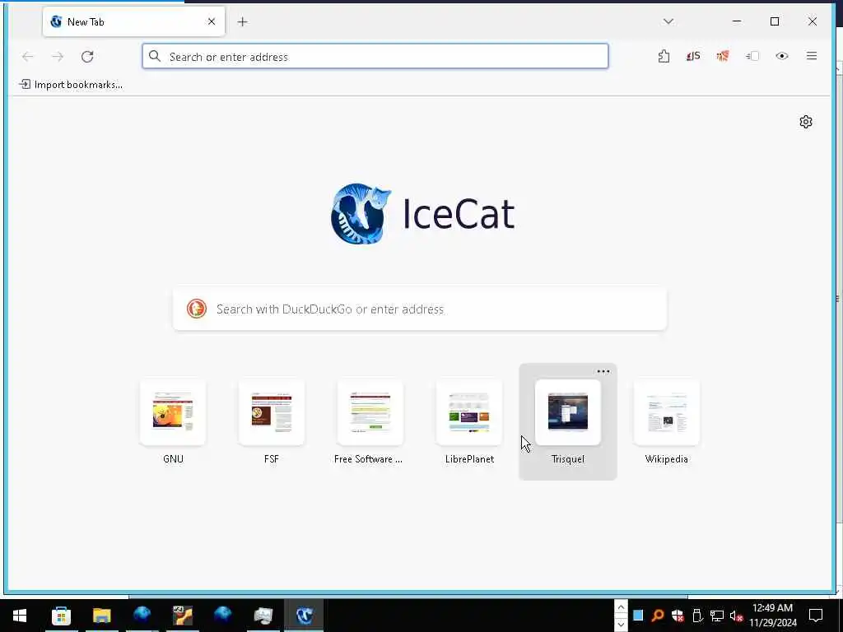Minimize the IceCat window

737,21
